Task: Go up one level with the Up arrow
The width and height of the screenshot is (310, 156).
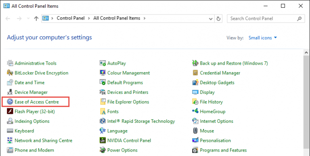Action: coord(36,19)
